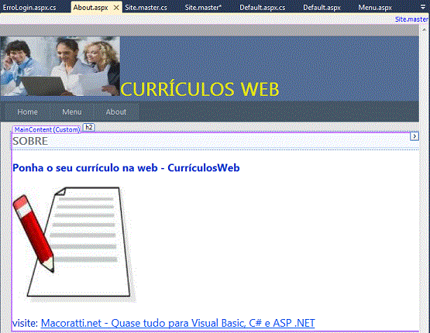Click the scrollbar up arrow

coord(425,29)
